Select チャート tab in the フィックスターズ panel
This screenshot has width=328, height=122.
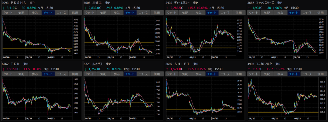coord(294,13)
